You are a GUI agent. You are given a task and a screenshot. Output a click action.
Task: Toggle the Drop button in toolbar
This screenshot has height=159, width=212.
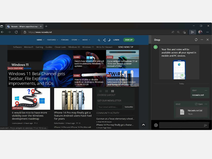192,32
